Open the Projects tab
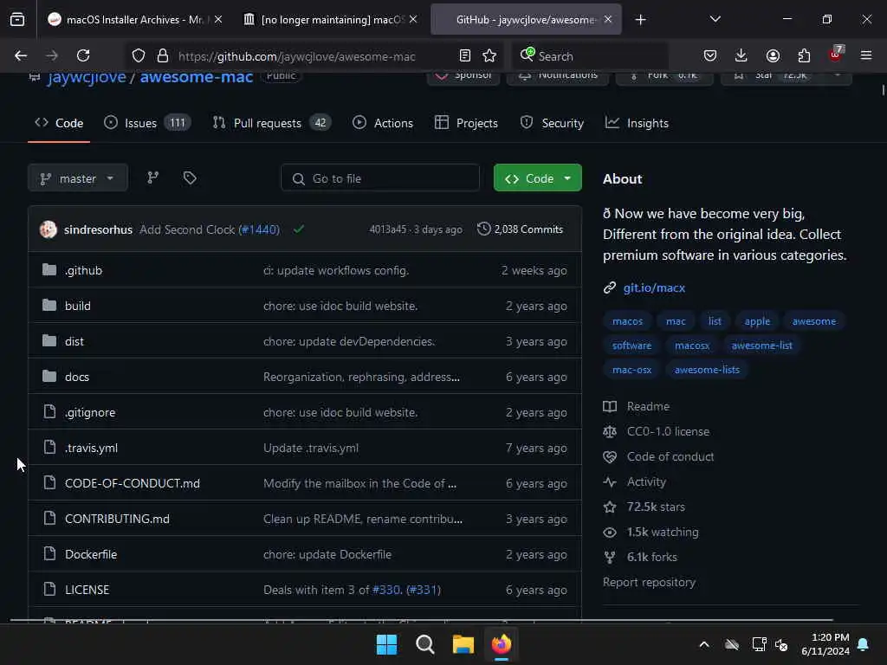 tap(466, 123)
